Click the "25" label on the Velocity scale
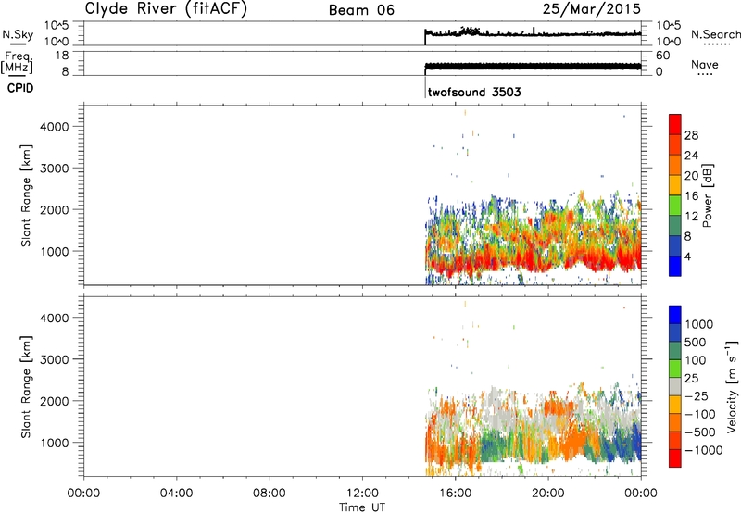This screenshot has height=513, width=741. pos(691,379)
